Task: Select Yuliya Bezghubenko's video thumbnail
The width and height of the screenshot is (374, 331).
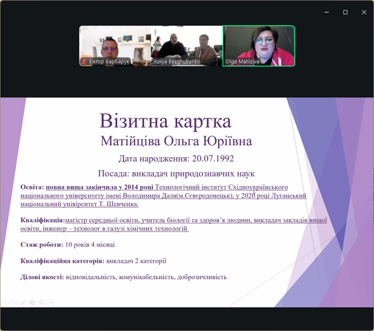Action: pos(187,46)
